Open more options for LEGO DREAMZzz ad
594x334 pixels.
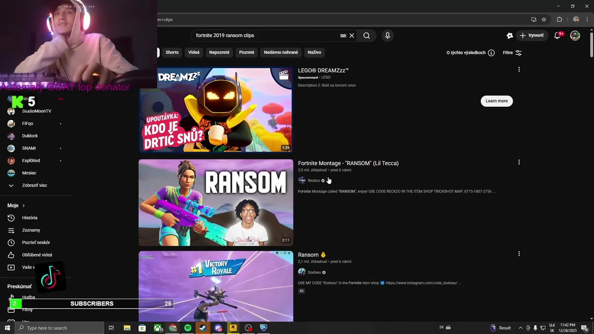tap(519, 70)
